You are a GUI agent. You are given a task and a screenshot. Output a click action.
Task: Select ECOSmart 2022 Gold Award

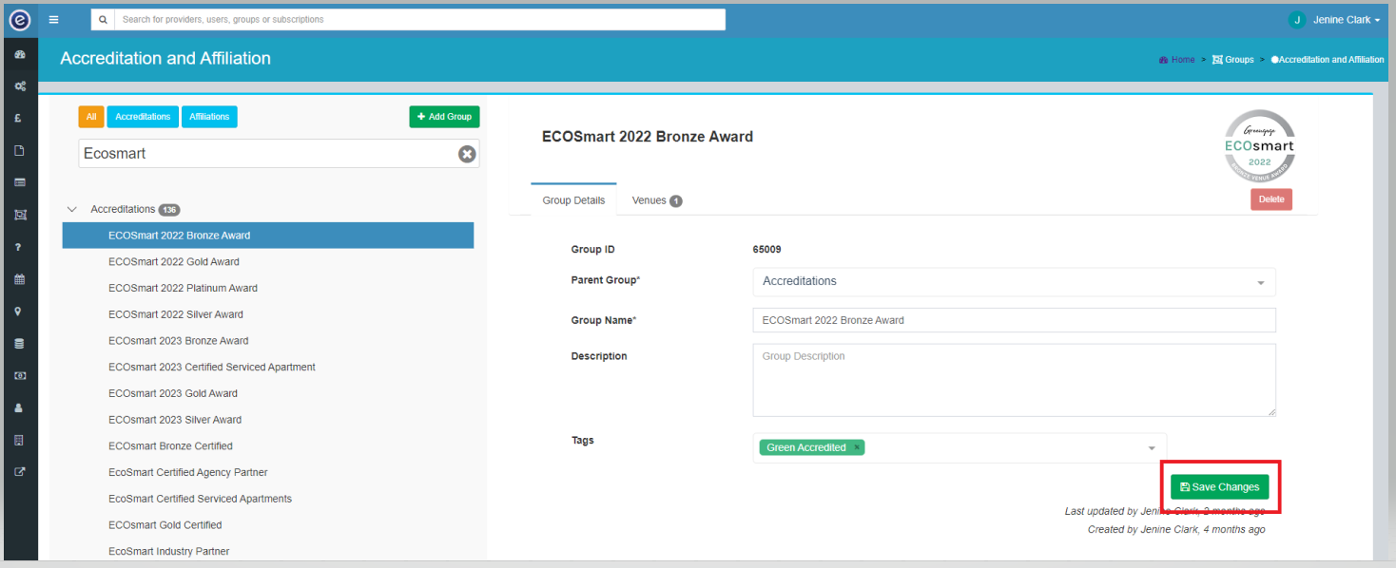point(174,262)
